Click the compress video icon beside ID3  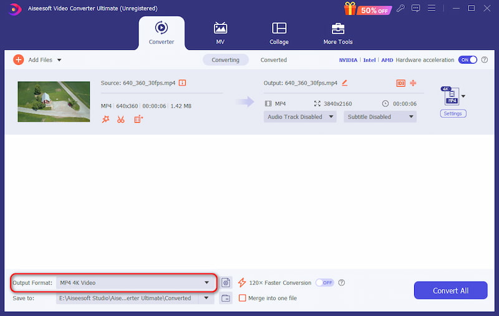tap(413, 83)
